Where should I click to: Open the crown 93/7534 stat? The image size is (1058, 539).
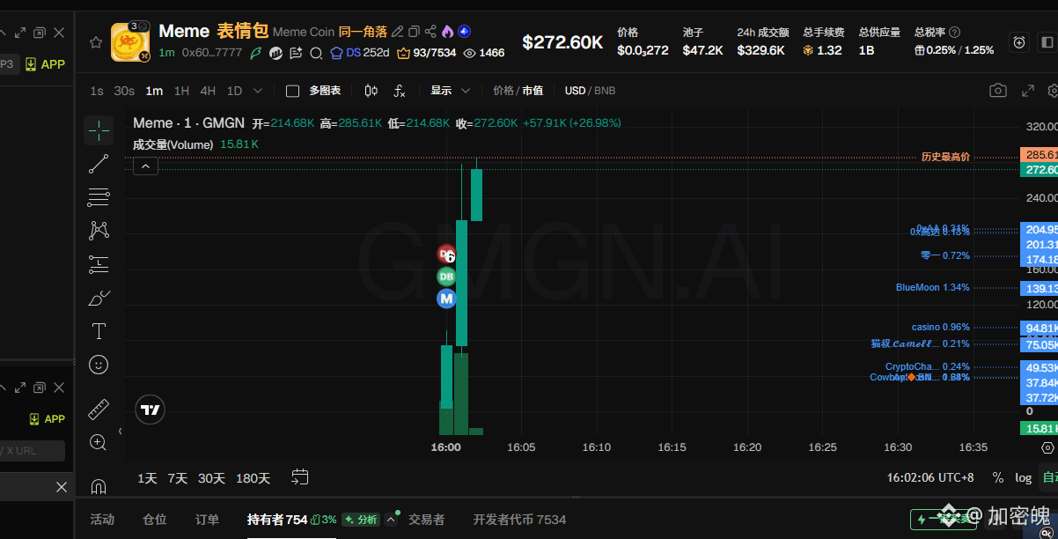point(427,53)
